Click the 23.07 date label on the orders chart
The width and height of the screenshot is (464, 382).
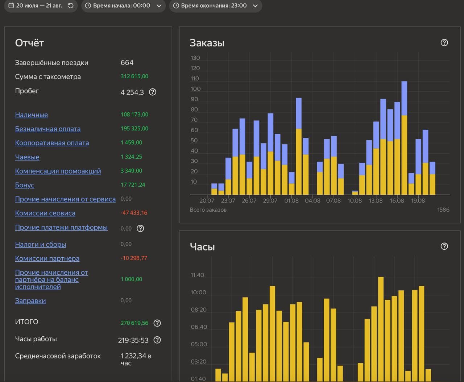click(228, 201)
